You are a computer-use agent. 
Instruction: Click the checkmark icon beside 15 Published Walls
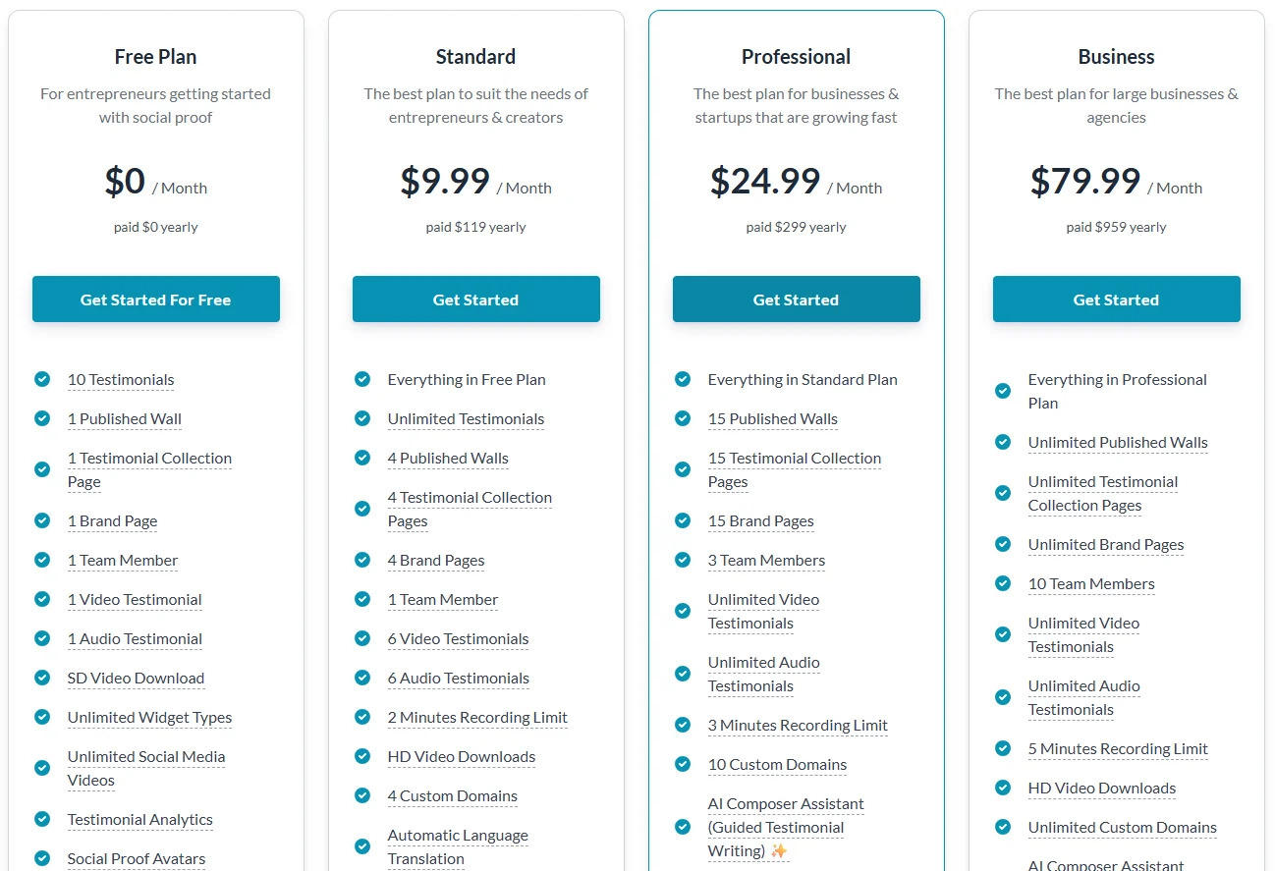(x=683, y=417)
